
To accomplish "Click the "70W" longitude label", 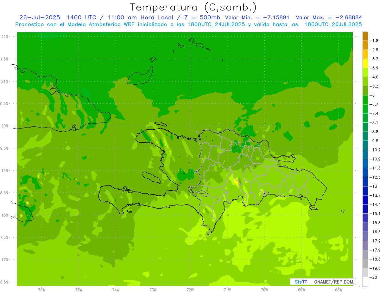I will click(264, 290).
